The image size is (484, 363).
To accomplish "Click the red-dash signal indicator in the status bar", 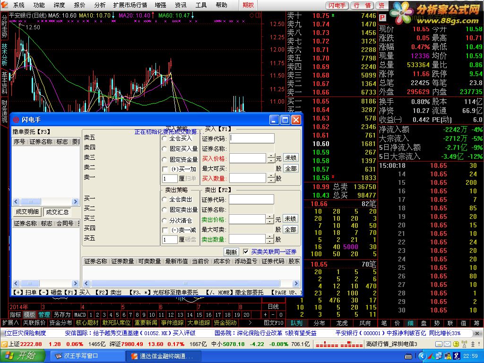I will (x=339, y=344).
